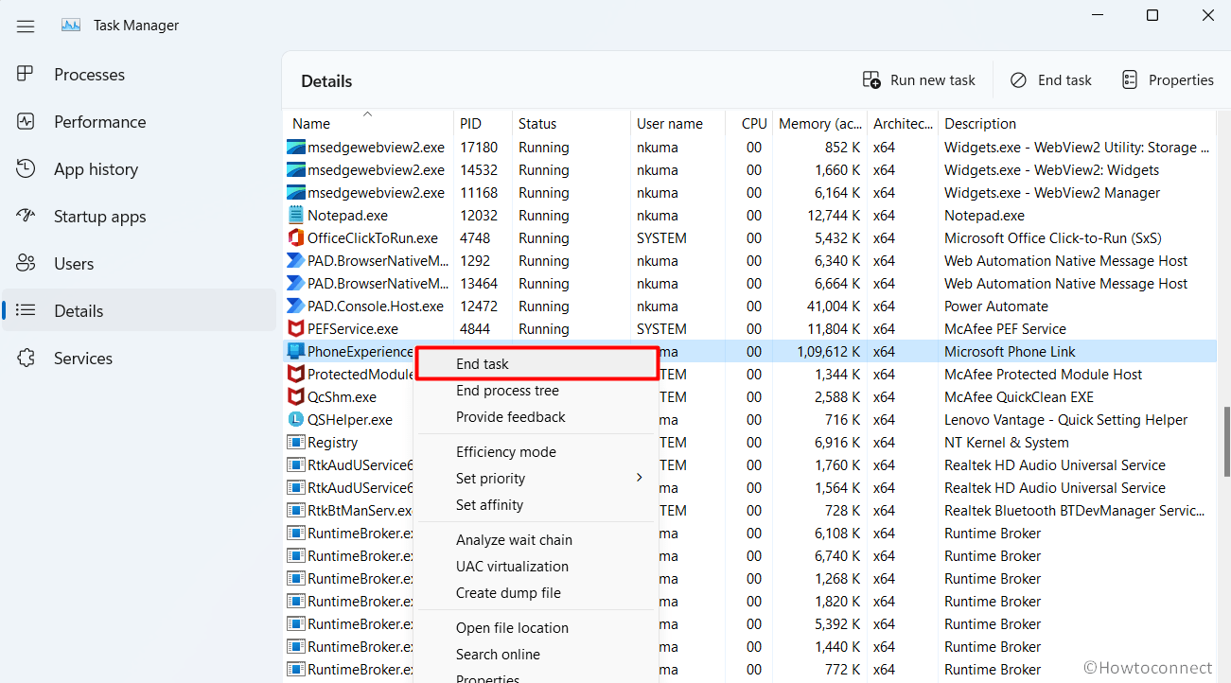This screenshot has width=1231, height=683.
Task: Click the ProtectedModule McAfee icon
Action: point(296,375)
